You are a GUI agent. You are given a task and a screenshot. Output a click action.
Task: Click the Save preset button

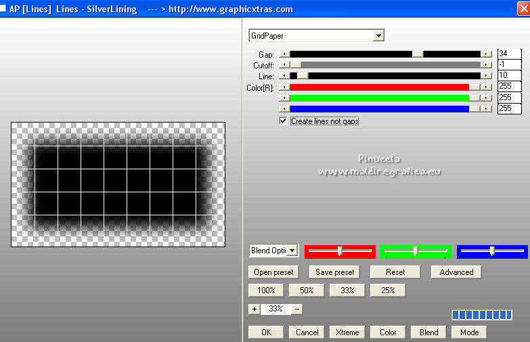tap(334, 272)
